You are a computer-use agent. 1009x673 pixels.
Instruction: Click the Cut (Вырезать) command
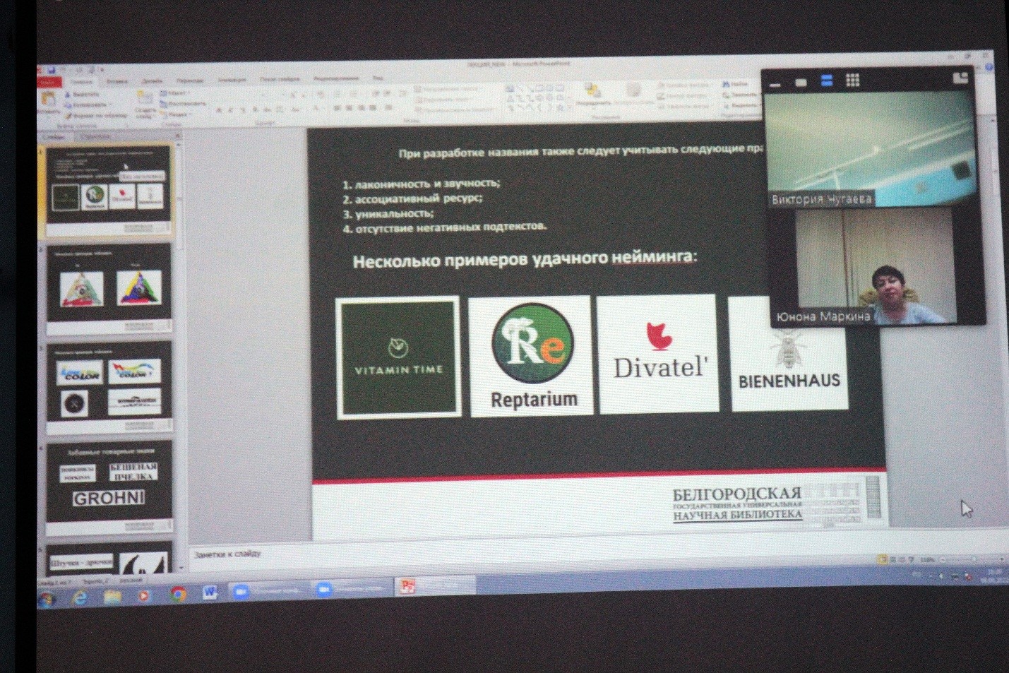81,94
